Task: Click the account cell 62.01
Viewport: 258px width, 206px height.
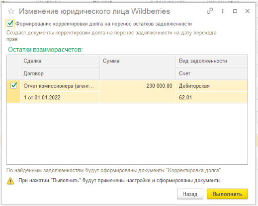Action: click(212, 97)
